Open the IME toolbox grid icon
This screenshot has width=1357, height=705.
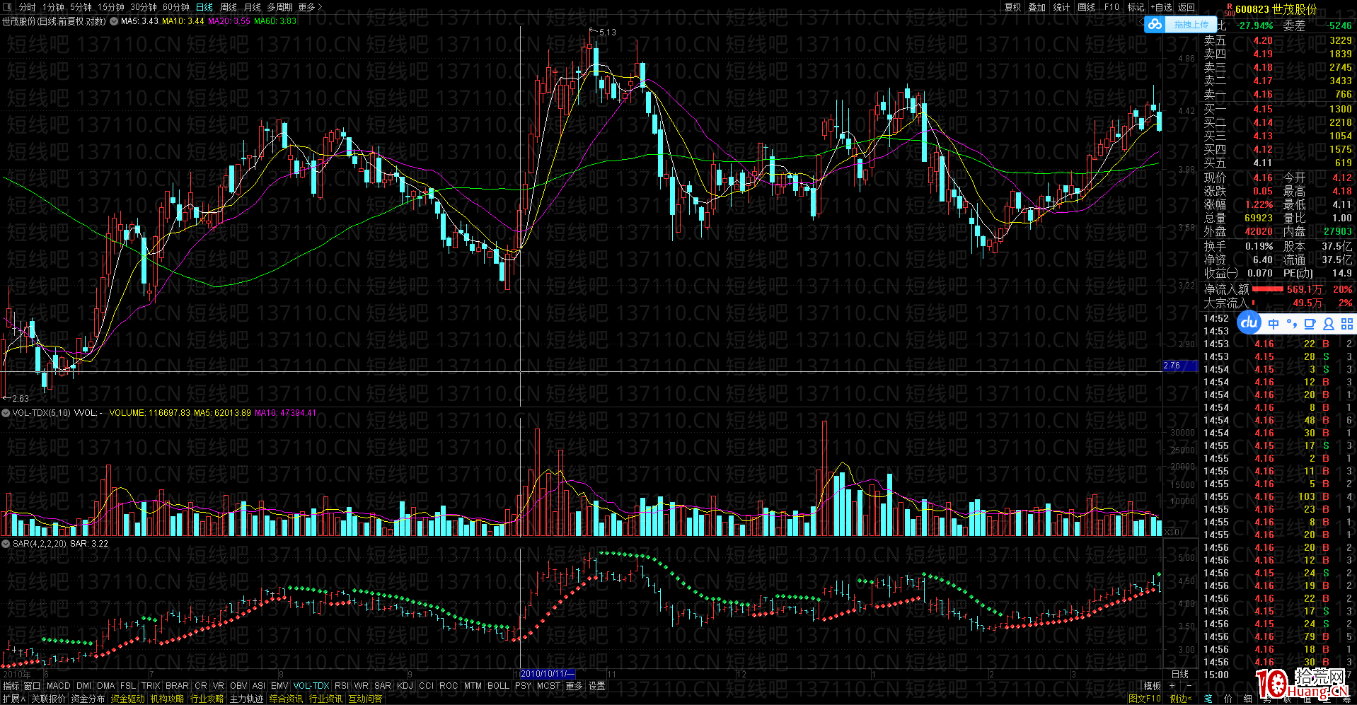pos(1346,324)
